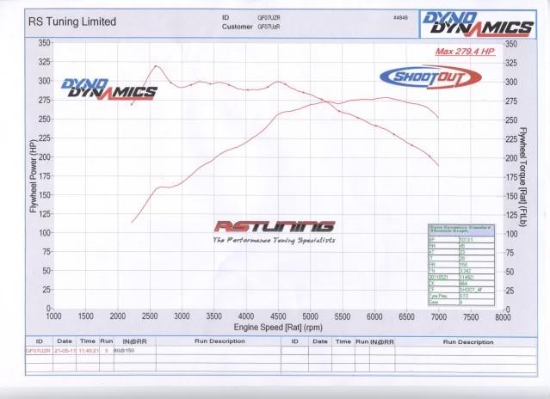
Task: Click the Run Description header in left run table
Action: [219, 341]
